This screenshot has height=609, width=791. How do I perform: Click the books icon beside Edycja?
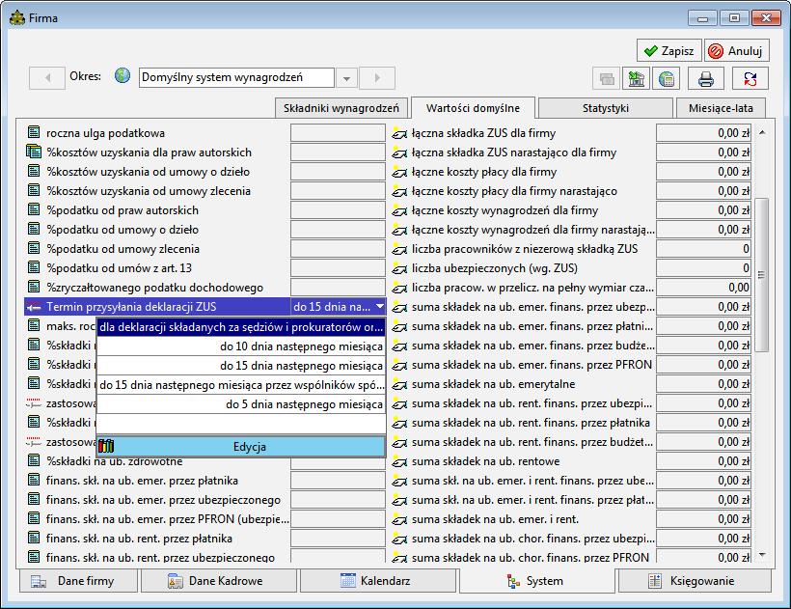(x=106, y=447)
